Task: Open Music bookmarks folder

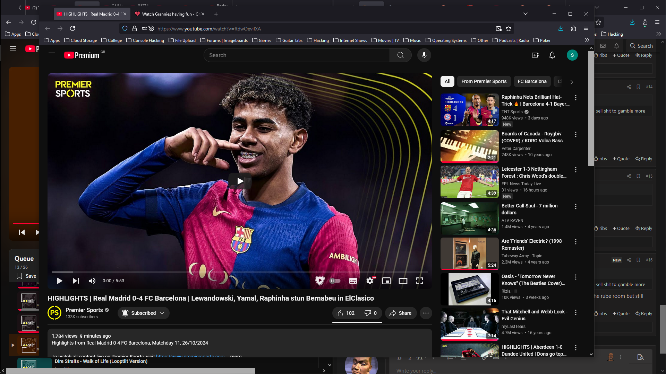Action: click(412, 41)
